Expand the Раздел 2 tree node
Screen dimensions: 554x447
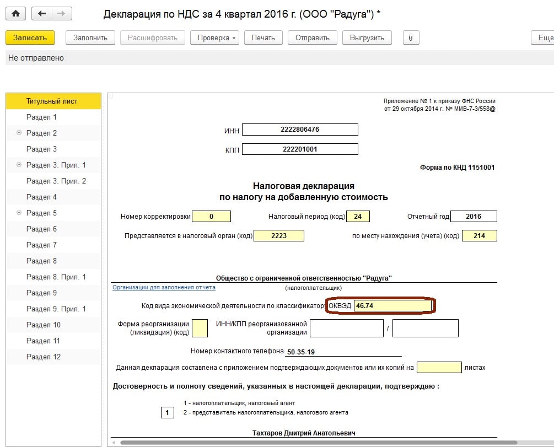click(19, 133)
